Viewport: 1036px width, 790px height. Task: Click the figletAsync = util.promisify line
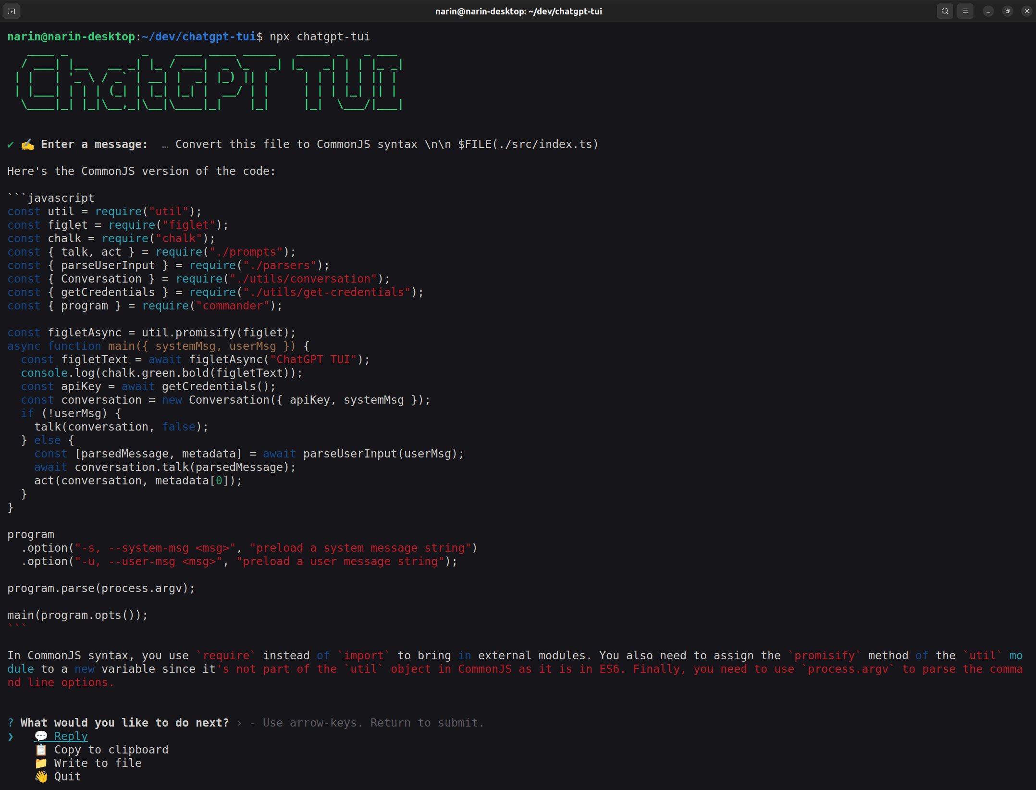click(151, 333)
